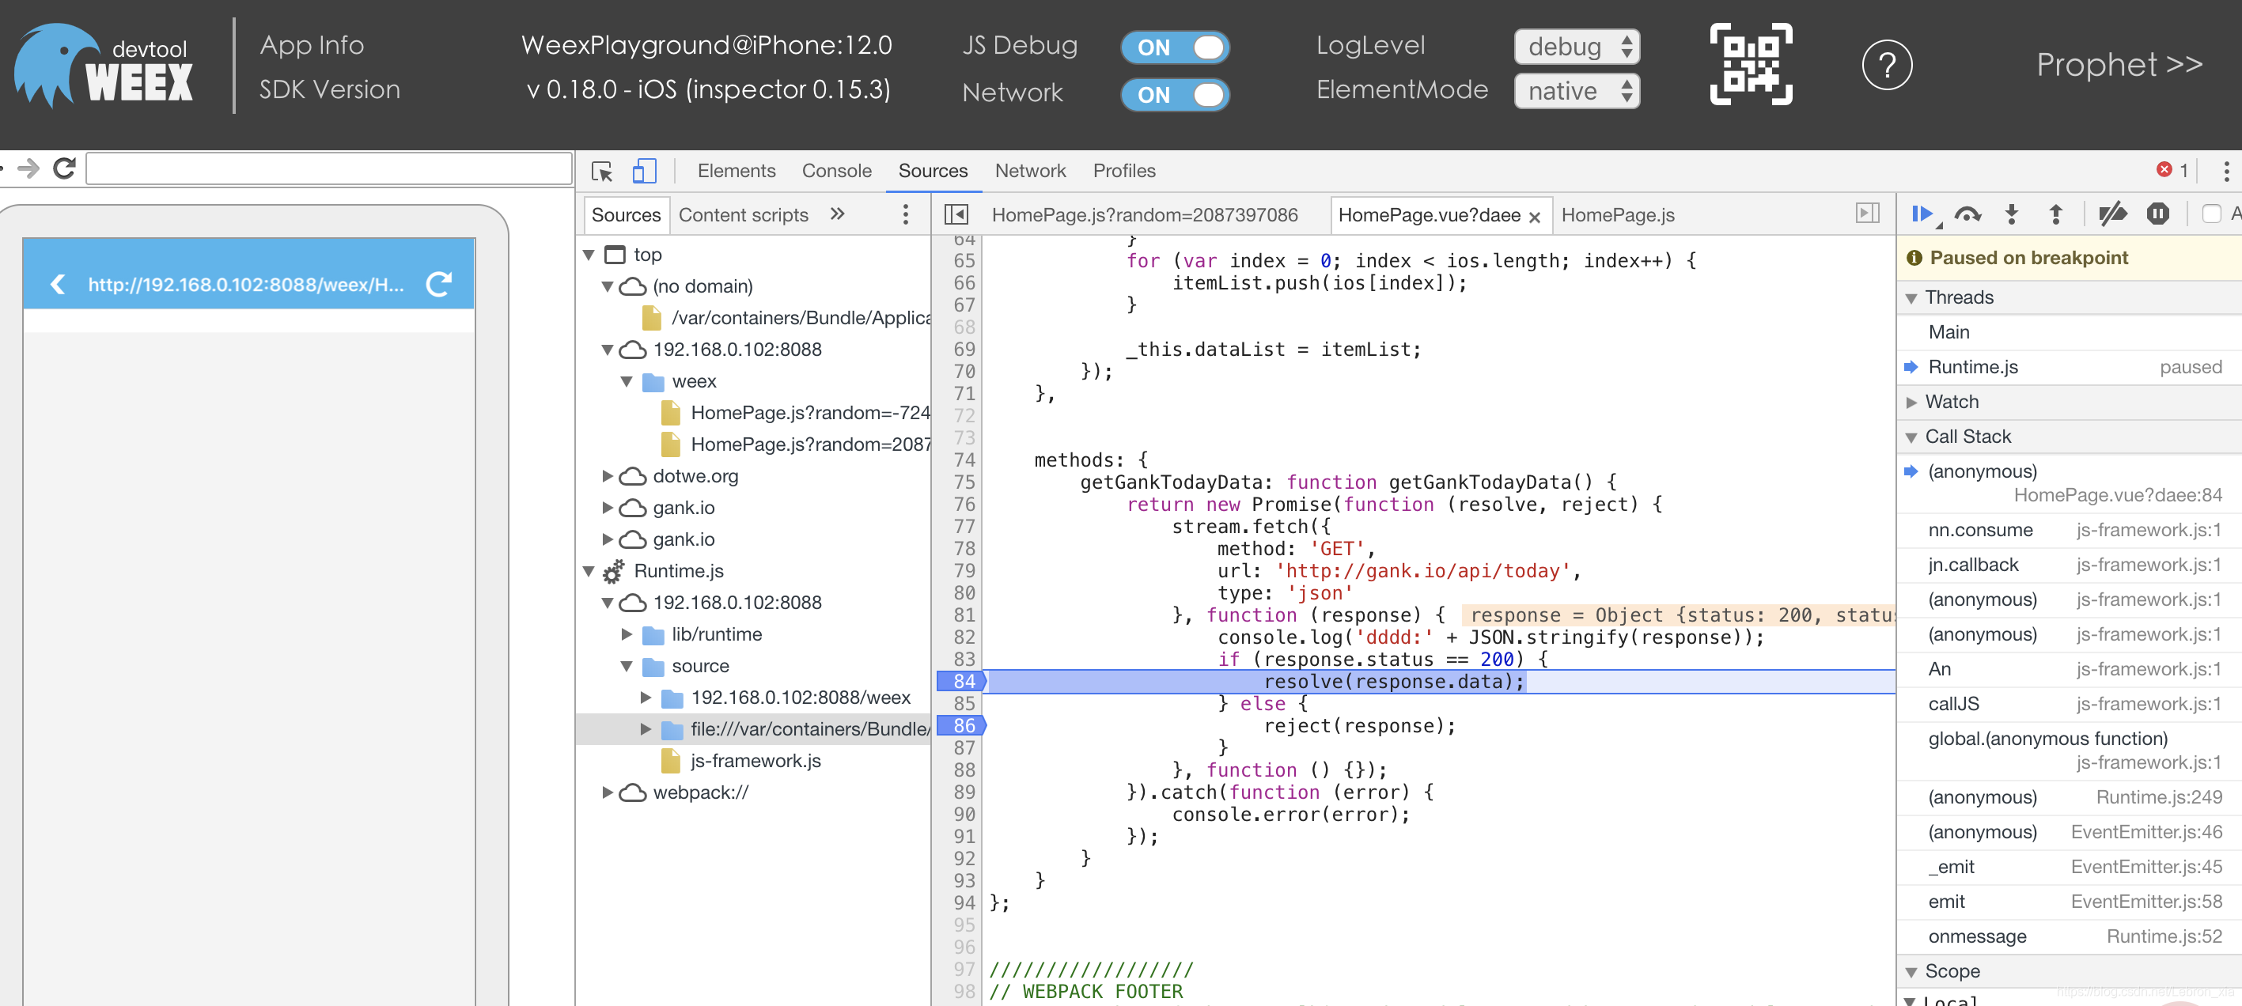This screenshot has width=2242, height=1006.
Task: Reload the browser page icon
Action: tap(64, 168)
